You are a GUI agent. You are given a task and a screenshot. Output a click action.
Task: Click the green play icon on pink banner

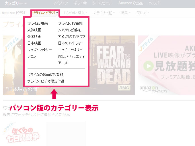coord(148,66)
